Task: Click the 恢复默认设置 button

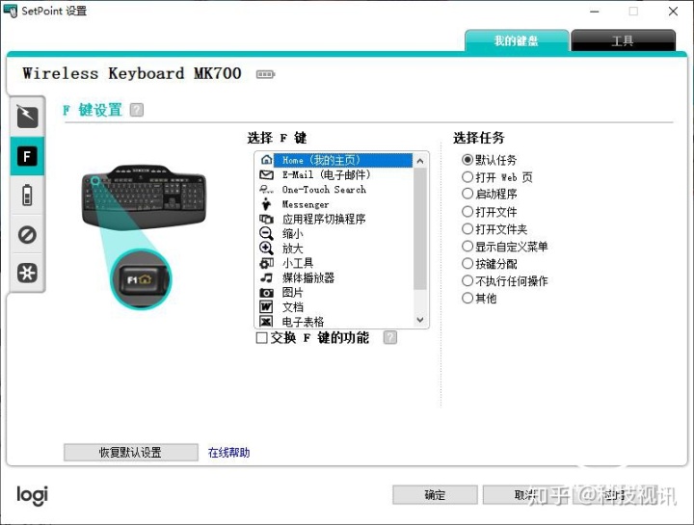Action: coord(130,453)
